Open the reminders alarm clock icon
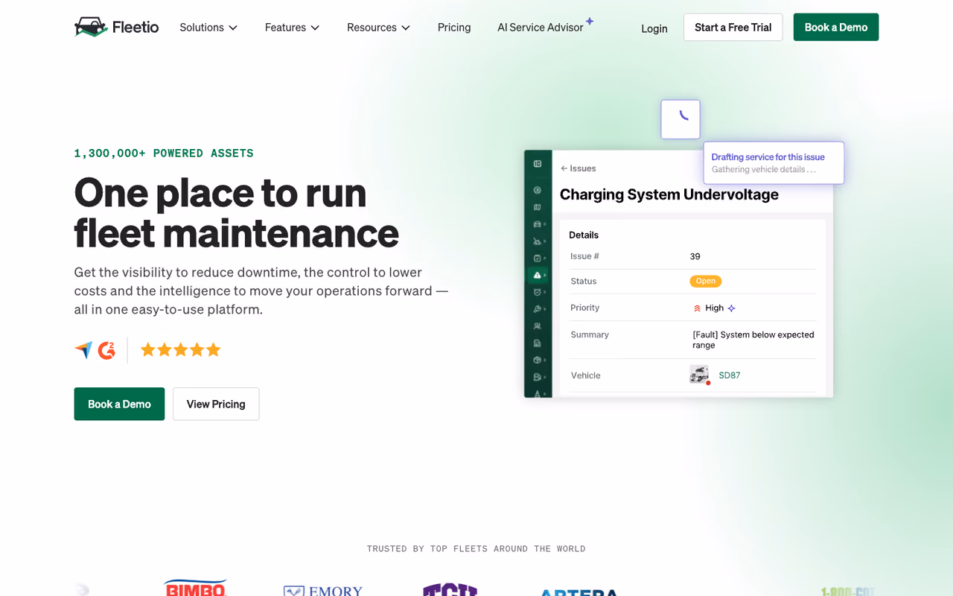The height and width of the screenshot is (596, 953). click(x=538, y=292)
